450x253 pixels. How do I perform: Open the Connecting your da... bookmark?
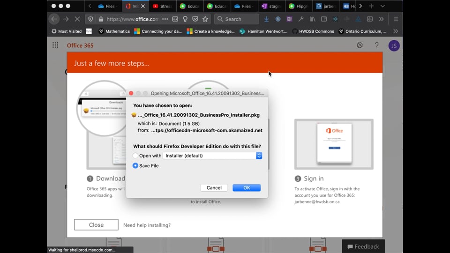click(x=158, y=31)
